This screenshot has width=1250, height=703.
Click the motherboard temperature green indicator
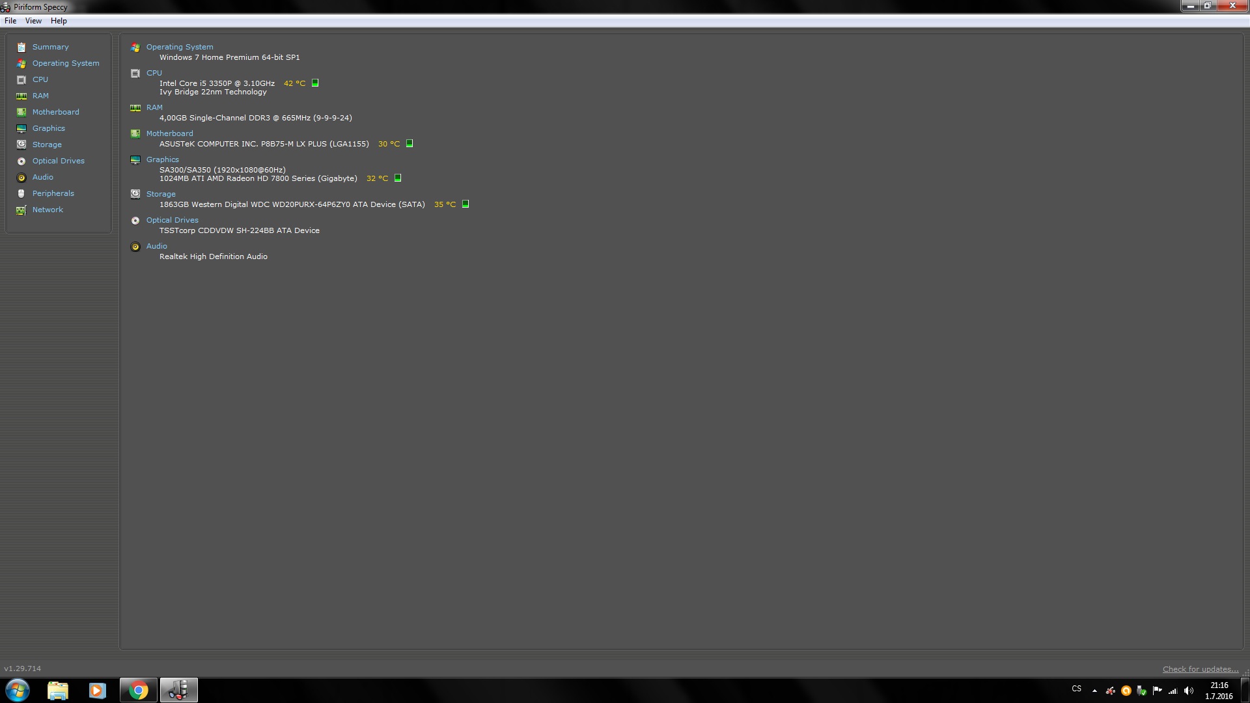(x=410, y=143)
